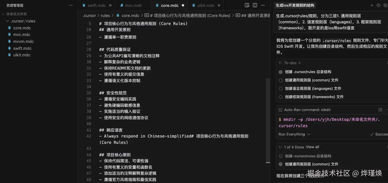
Task: Toggle todo 创建框架规则层 (frameworks) 文件
Action: (x=281, y=97)
